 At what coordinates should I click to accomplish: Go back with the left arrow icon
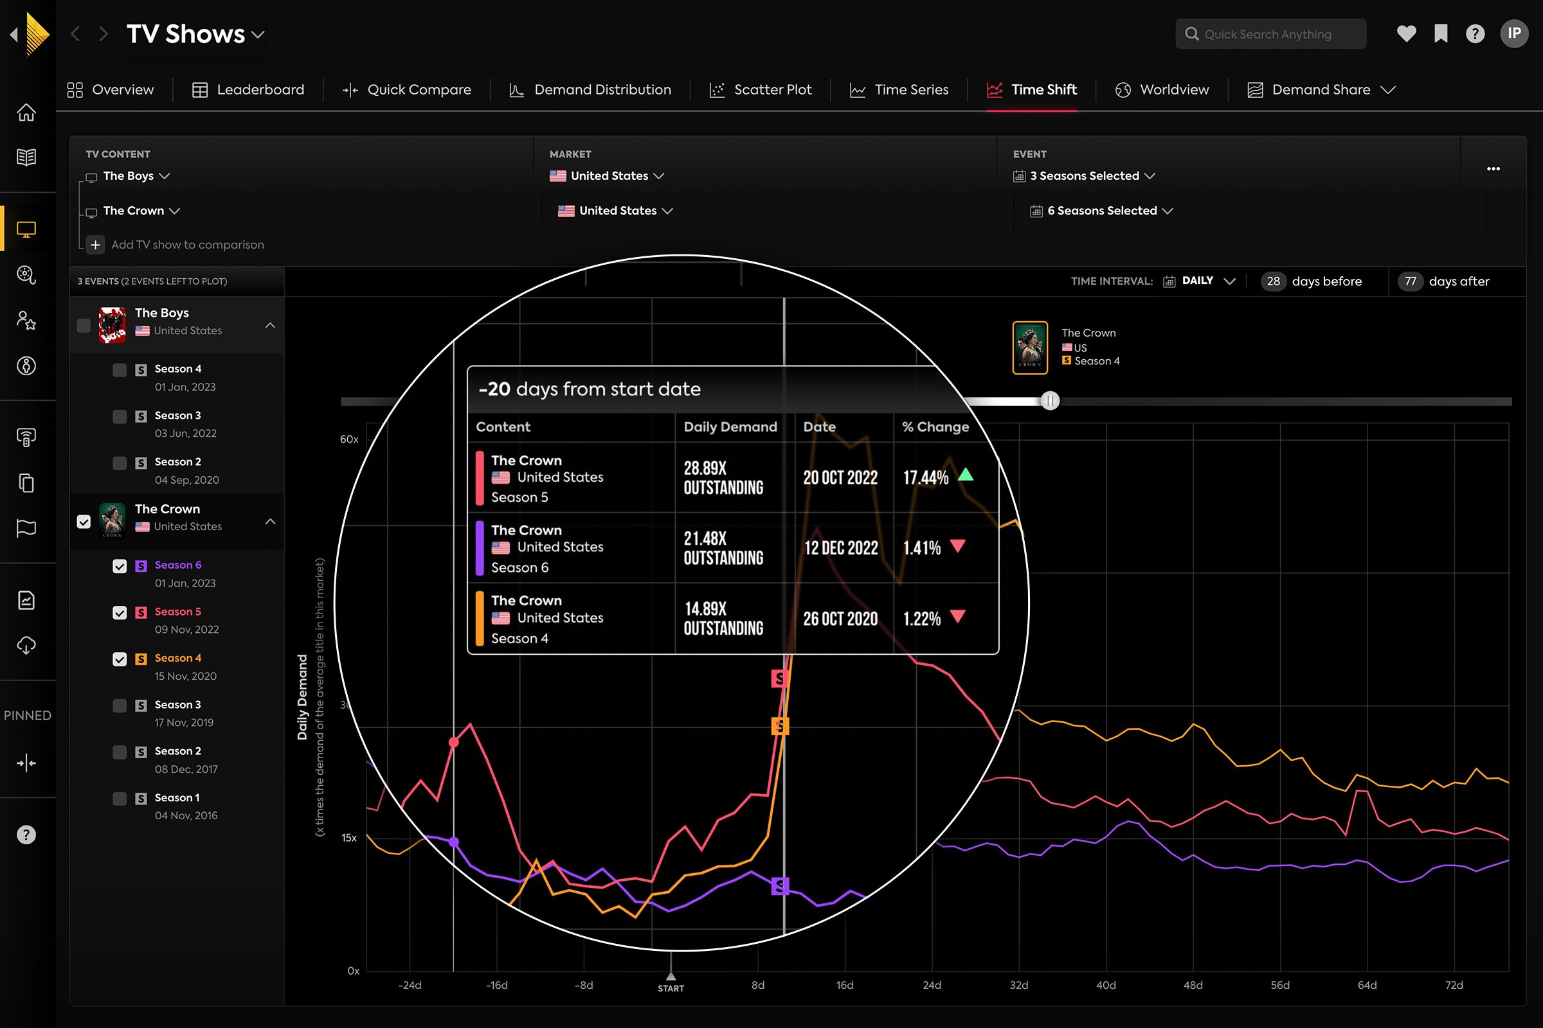point(75,34)
